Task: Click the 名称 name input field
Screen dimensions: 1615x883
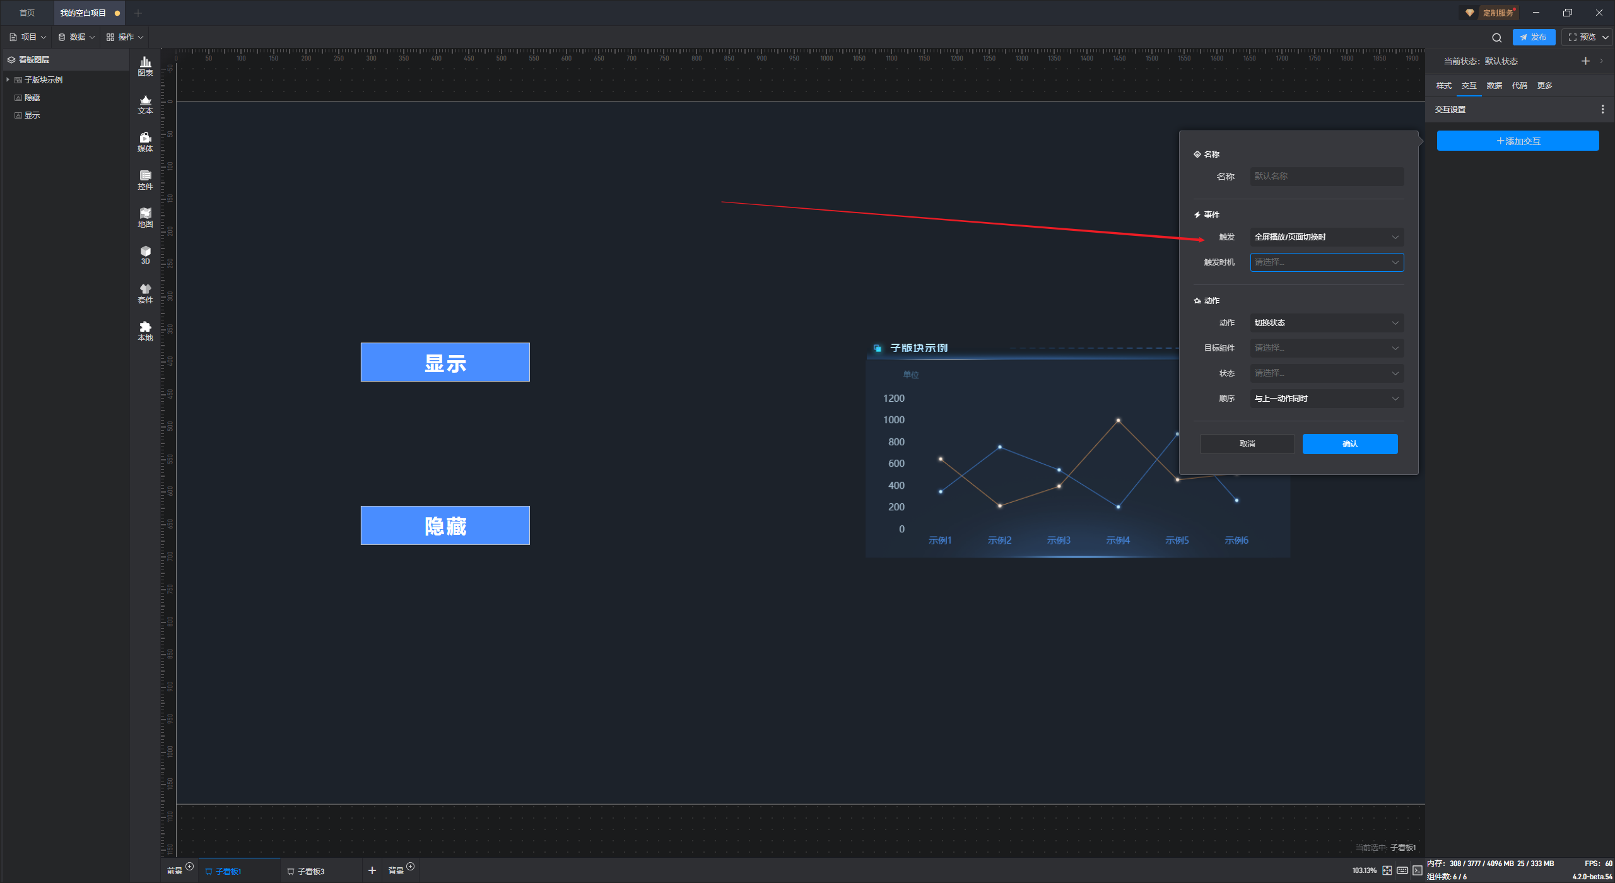Action: pos(1326,177)
